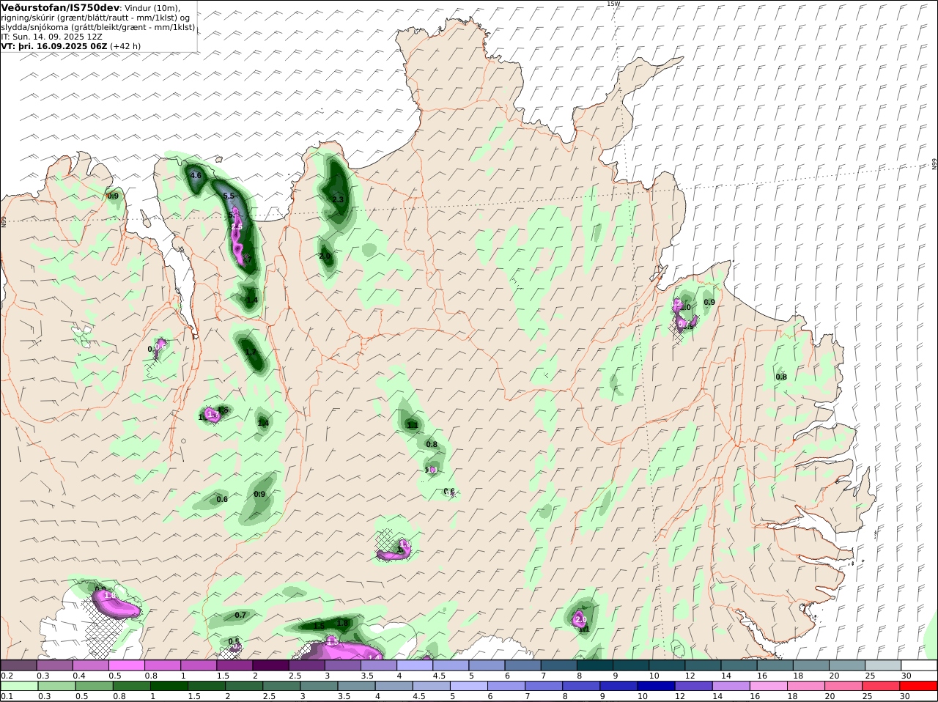This screenshot has width=938, height=702.
Task: Click the 'IT: Sun. 14. 09. 2025 12Z' line
Action: 52,36
